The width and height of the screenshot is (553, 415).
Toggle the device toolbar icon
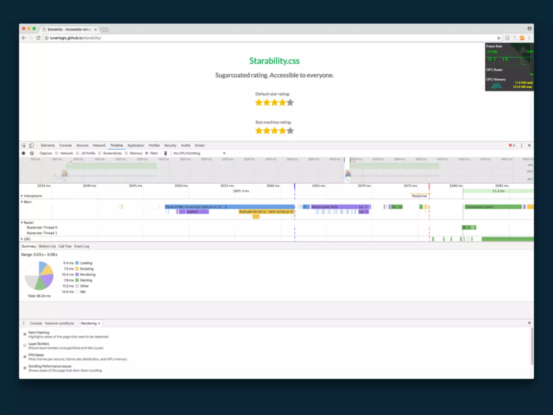coord(31,145)
